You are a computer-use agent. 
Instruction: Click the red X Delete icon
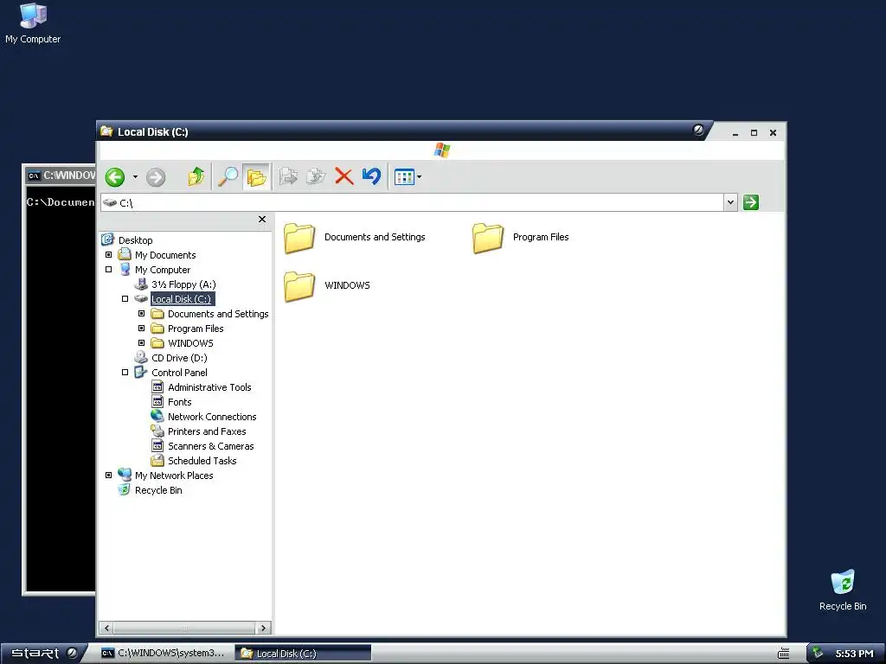[343, 176]
